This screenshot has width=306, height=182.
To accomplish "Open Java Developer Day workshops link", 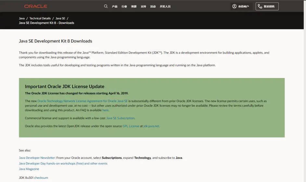I will coord(63,163).
